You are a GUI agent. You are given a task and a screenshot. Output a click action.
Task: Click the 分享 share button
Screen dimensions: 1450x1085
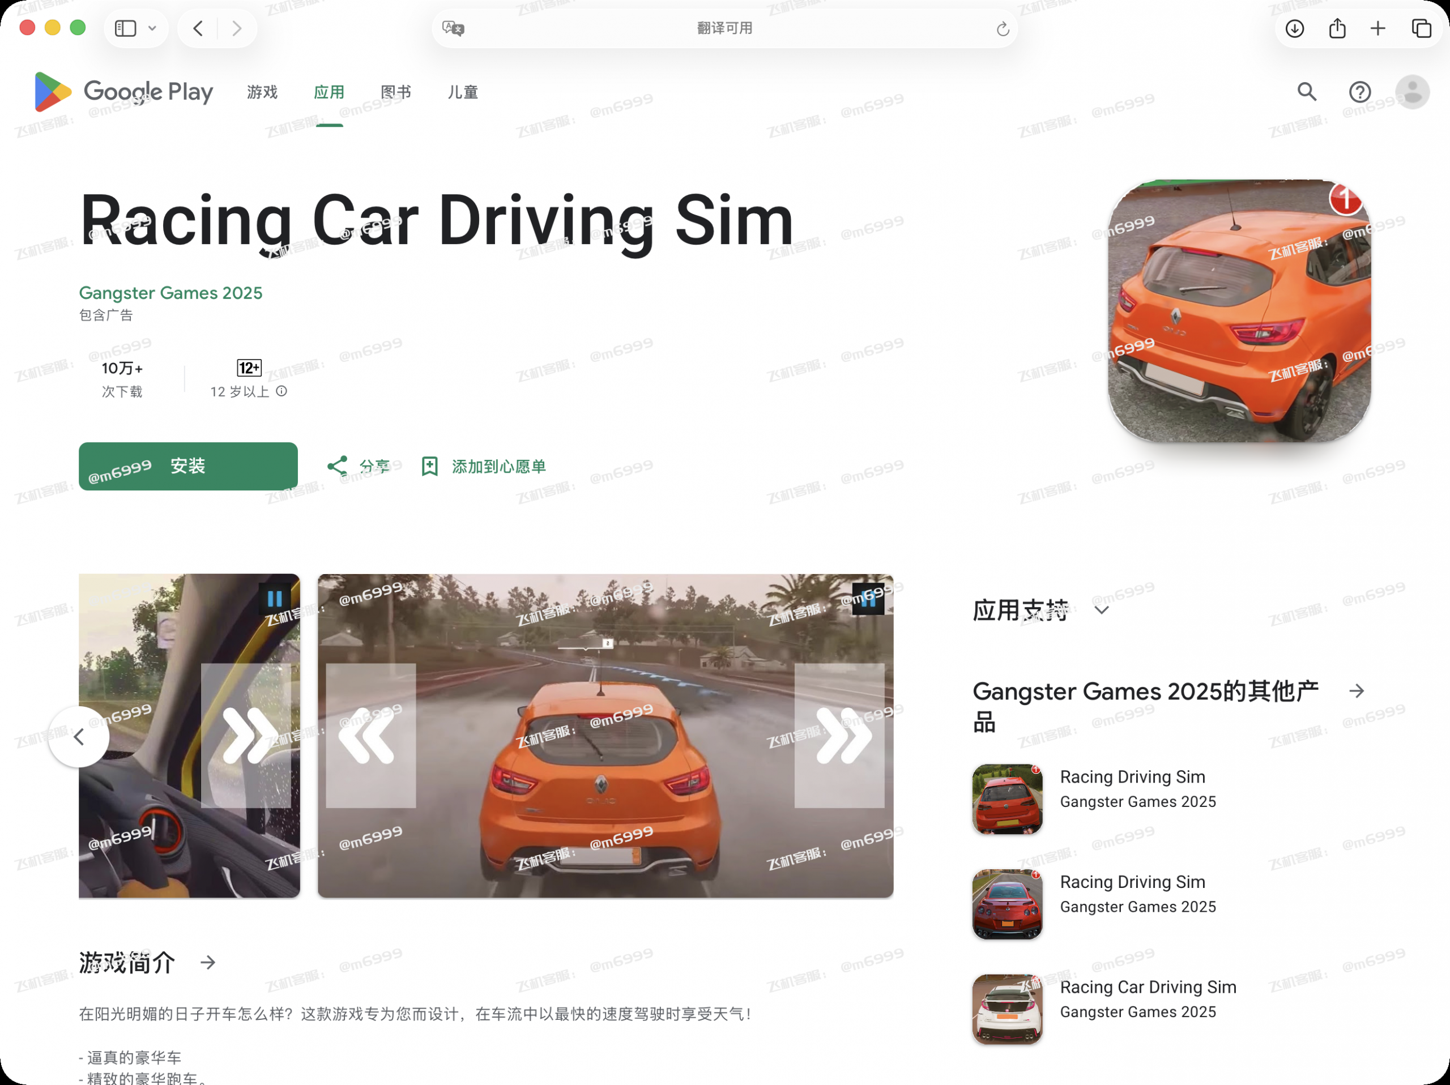[359, 466]
